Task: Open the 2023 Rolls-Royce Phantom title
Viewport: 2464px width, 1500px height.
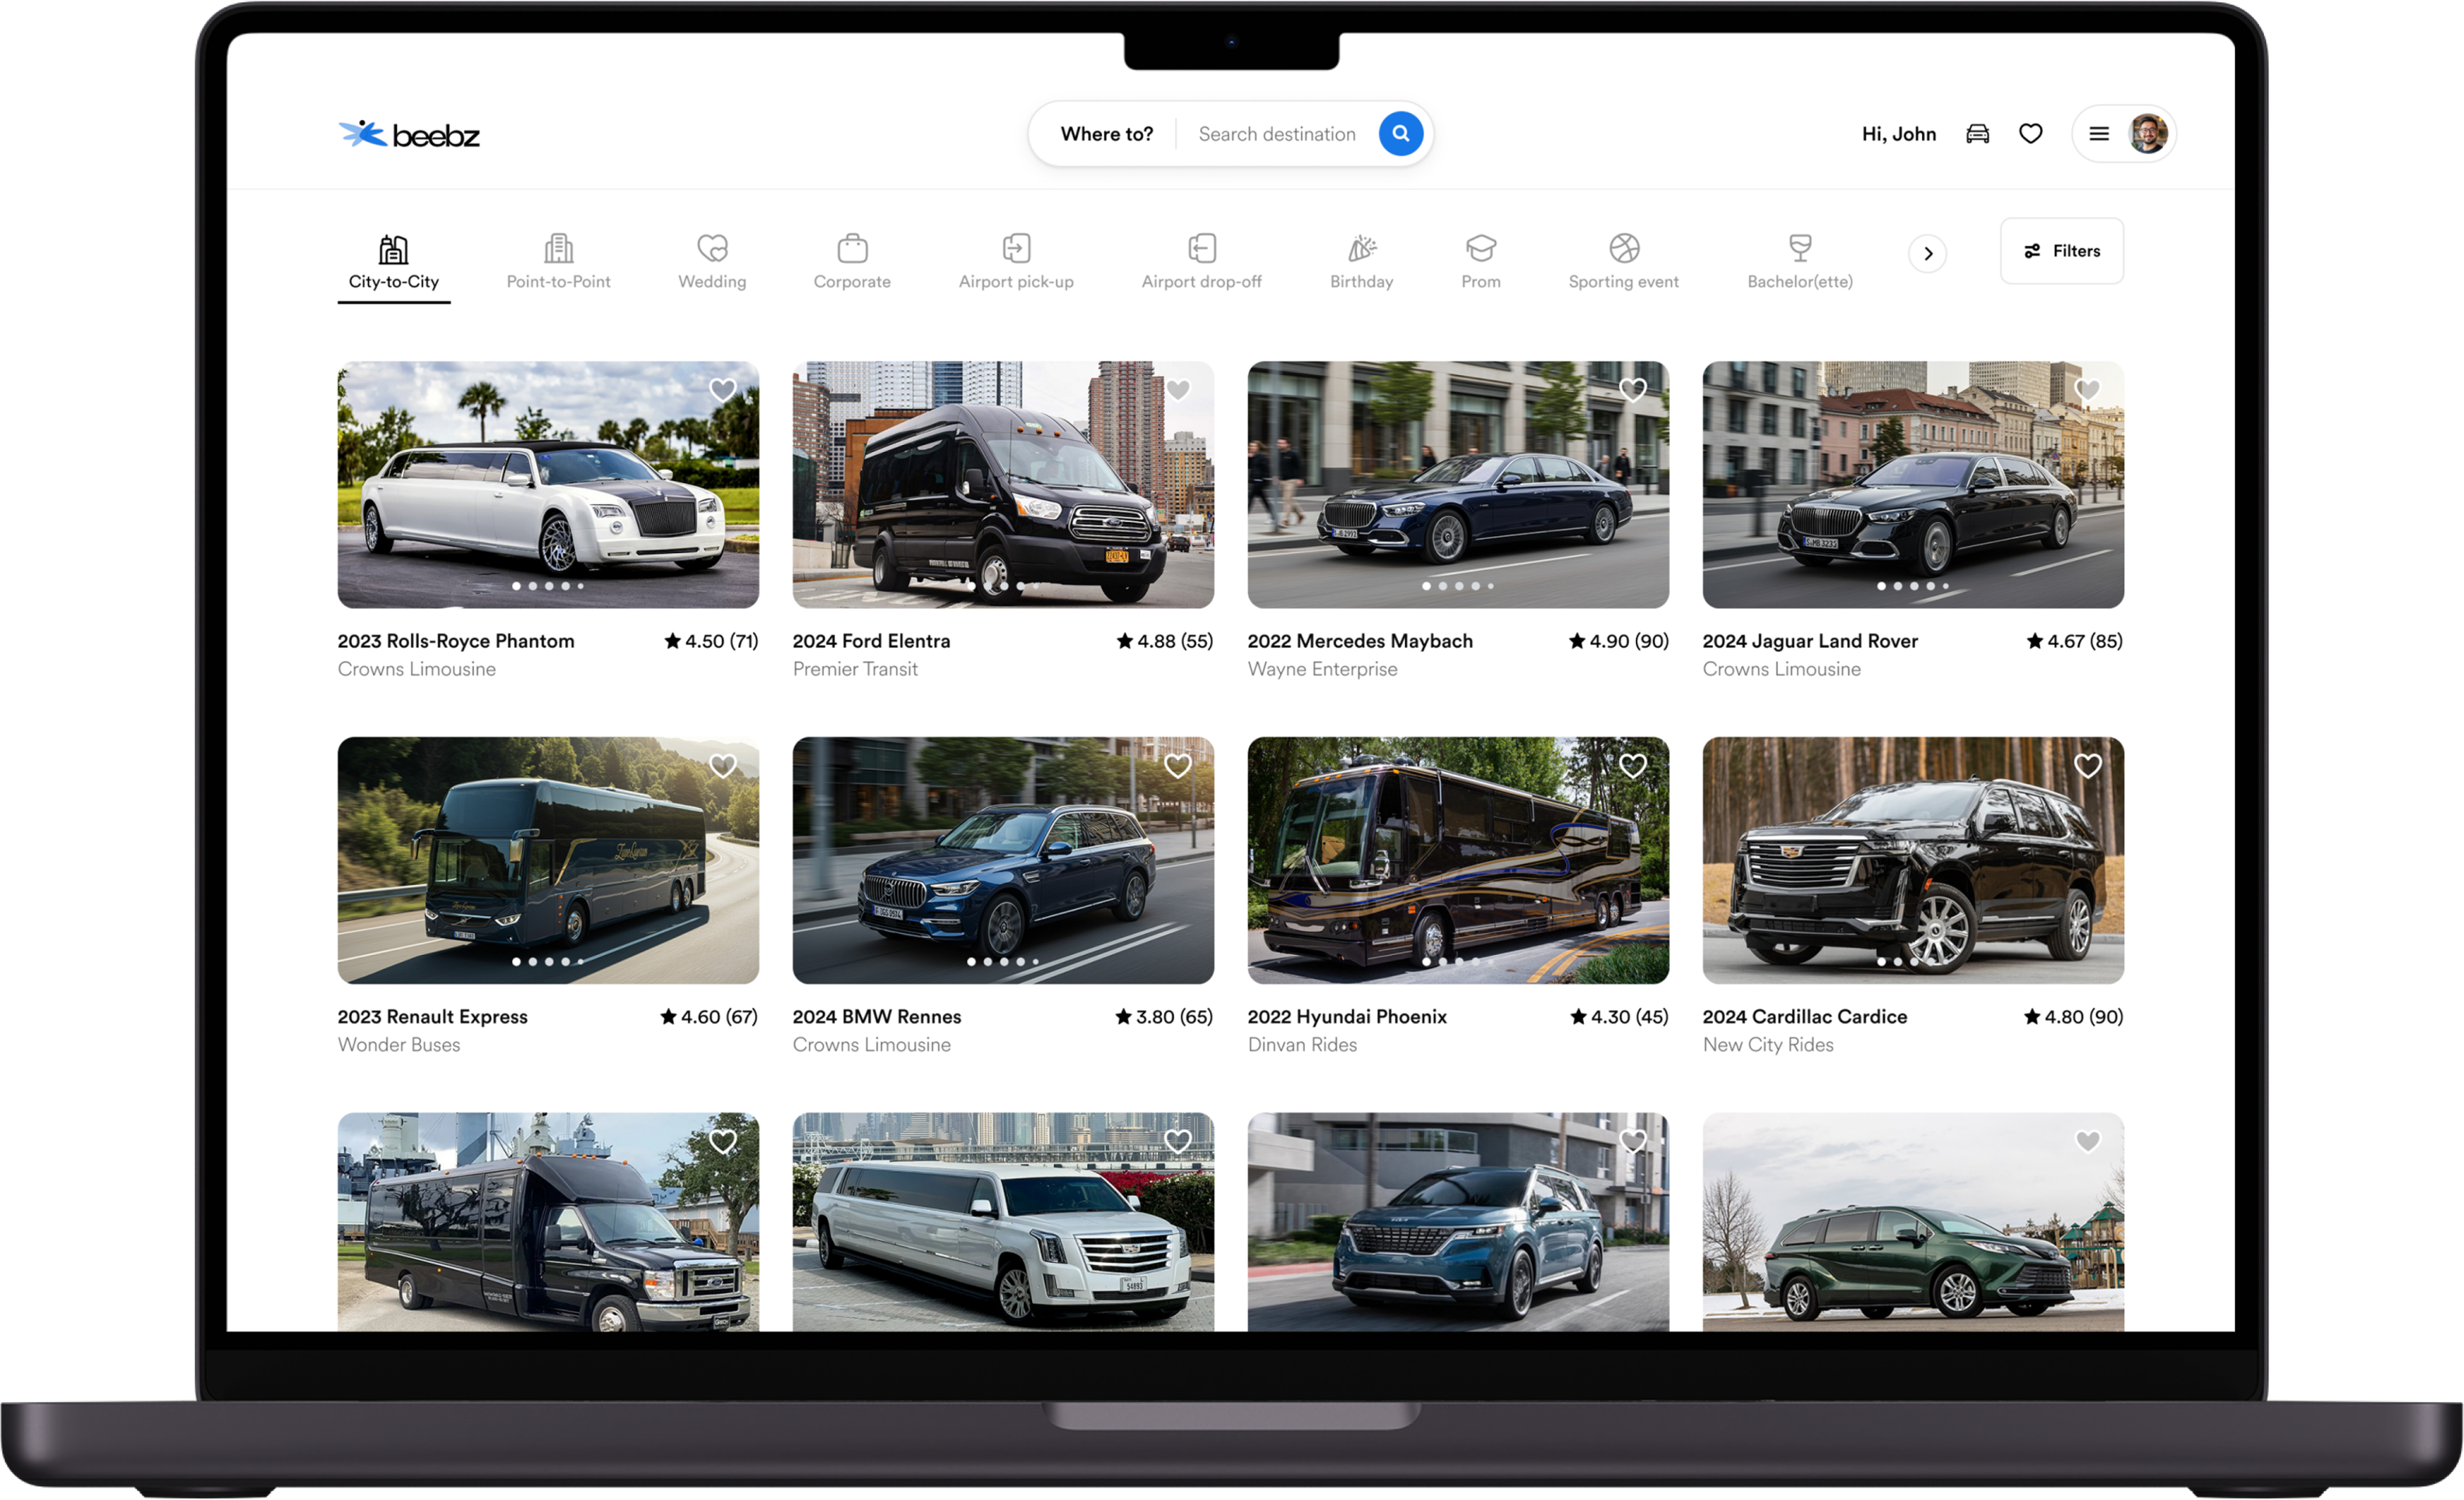Action: [x=456, y=641]
